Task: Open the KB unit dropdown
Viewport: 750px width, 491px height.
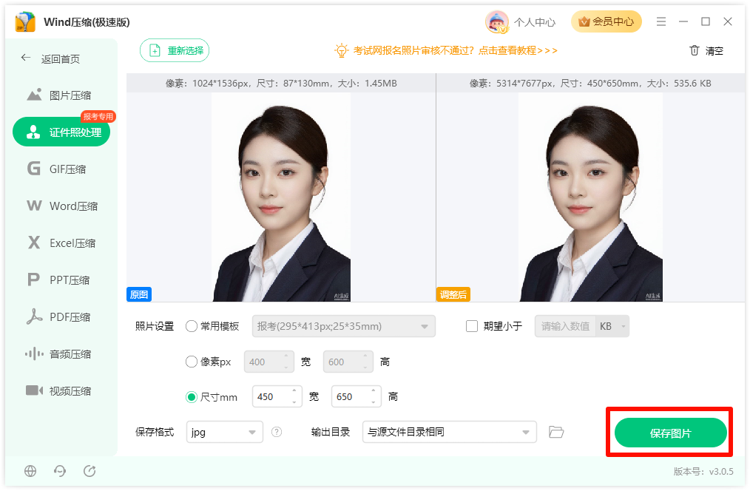Action: pyautogui.click(x=612, y=326)
